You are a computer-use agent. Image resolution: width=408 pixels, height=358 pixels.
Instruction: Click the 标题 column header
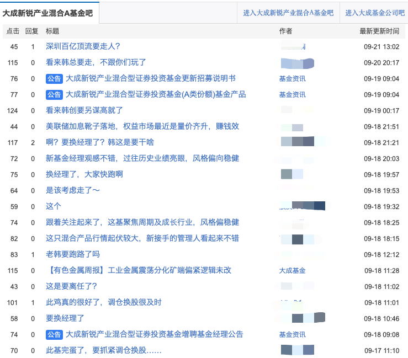52,31
